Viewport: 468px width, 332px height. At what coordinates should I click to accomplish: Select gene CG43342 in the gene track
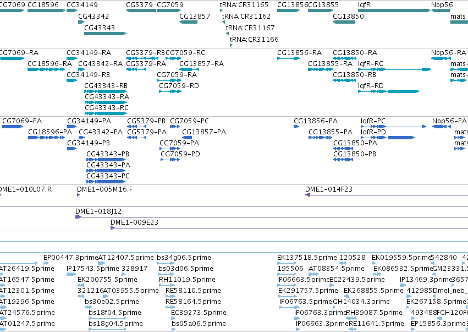[93, 16]
